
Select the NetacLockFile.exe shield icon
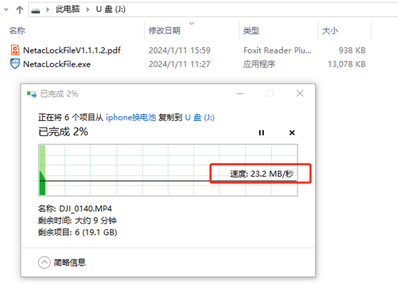tap(15, 64)
